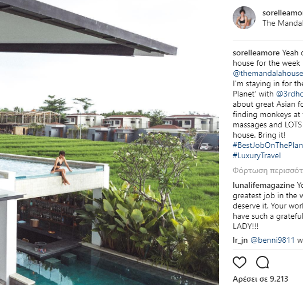
Task: Open lr_jn commenter profile
Action: click(240, 240)
